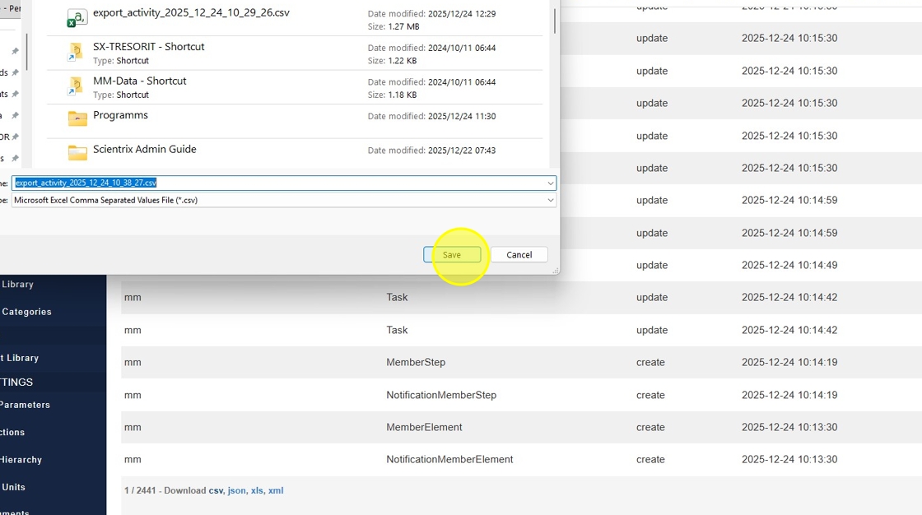This screenshot has height=515, width=922.
Task: Click the dialog resize grip corner
Action: pos(556,270)
